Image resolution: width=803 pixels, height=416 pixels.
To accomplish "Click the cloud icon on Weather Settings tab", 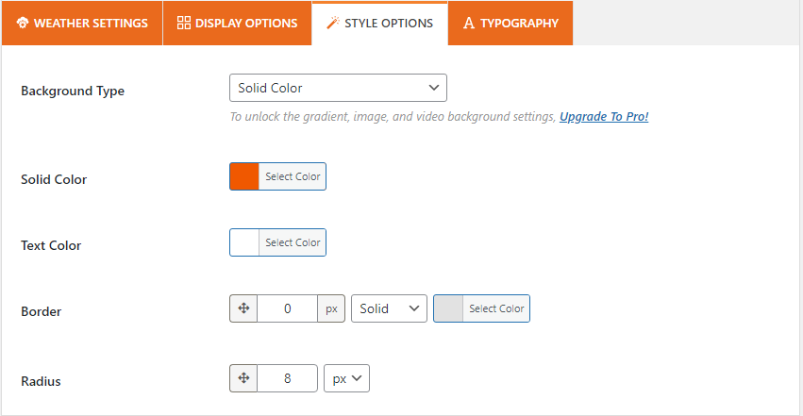I will tap(23, 23).
